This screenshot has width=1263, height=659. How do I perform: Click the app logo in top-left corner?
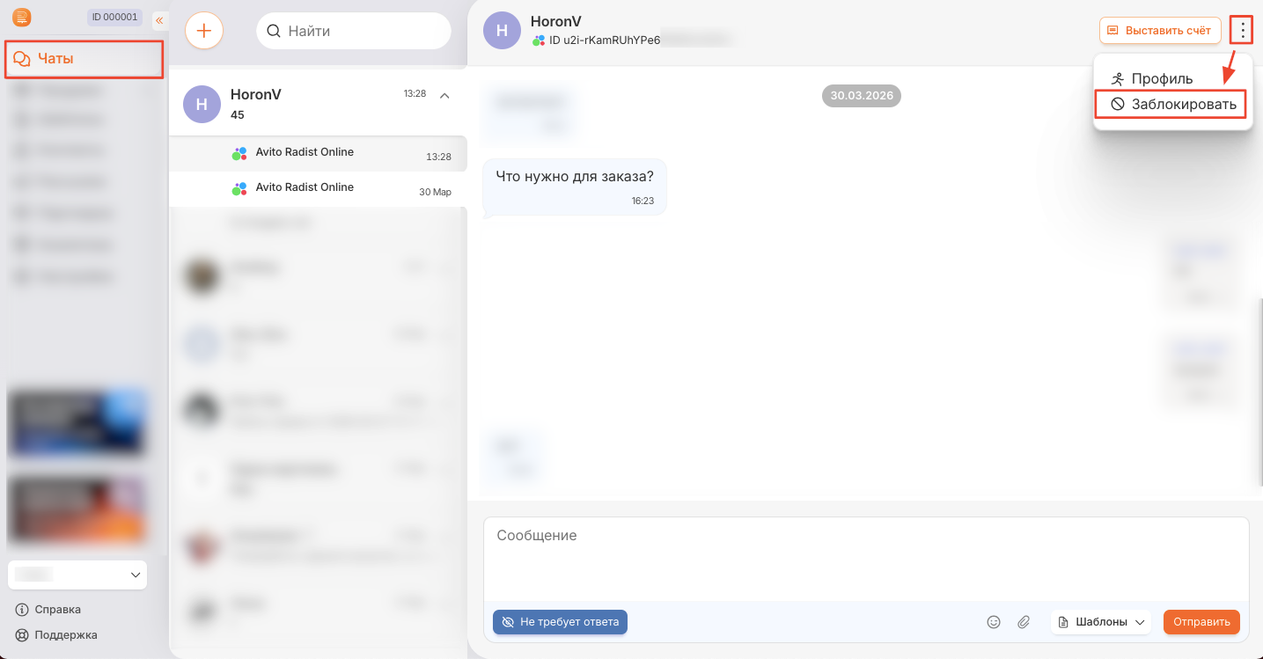click(x=22, y=17)
